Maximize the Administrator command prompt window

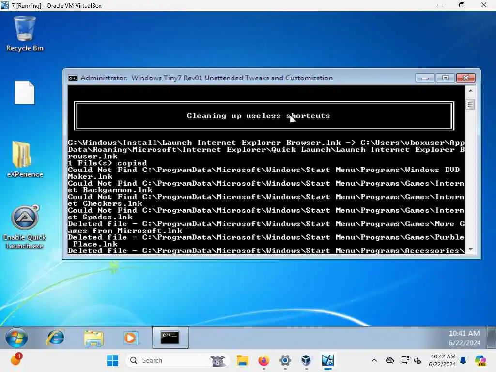tap(446, 78)
